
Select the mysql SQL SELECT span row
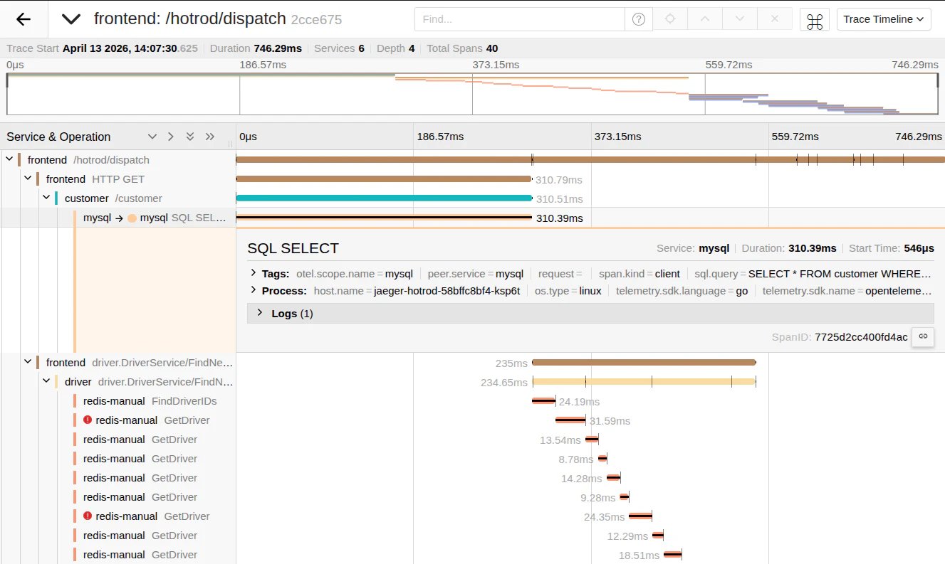click(x=155, y=218)
